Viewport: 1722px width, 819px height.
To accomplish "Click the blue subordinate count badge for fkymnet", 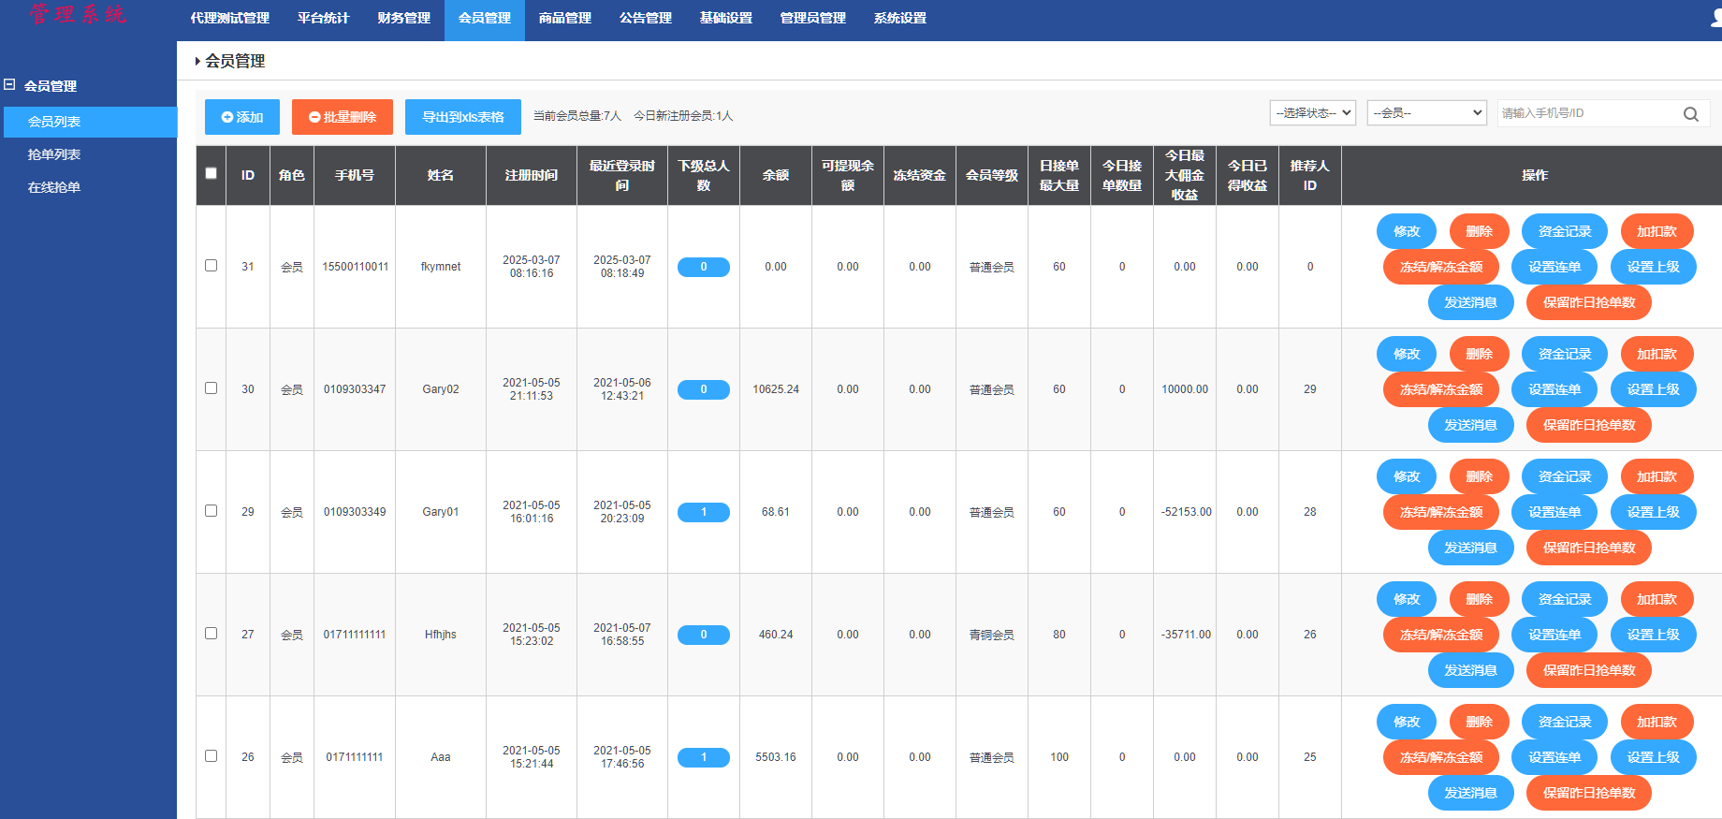I will pyautogui.click(x=703, y=267).
